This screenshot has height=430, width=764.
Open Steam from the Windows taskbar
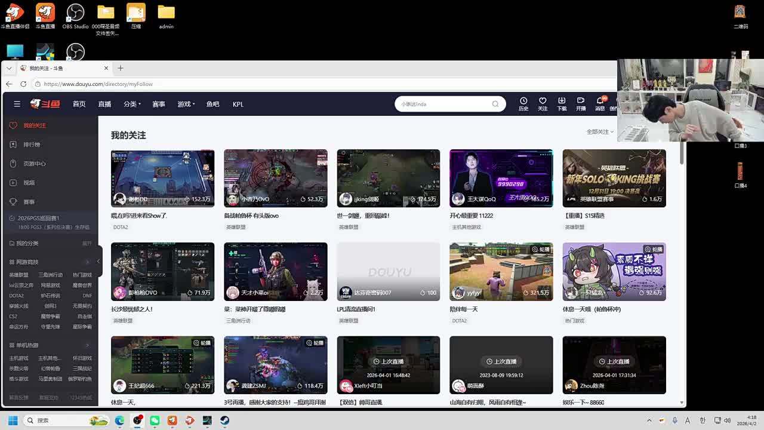[224, 420]
